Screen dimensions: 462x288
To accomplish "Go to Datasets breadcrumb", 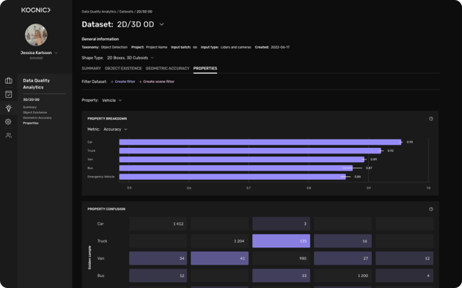I will tap(126, 12).
